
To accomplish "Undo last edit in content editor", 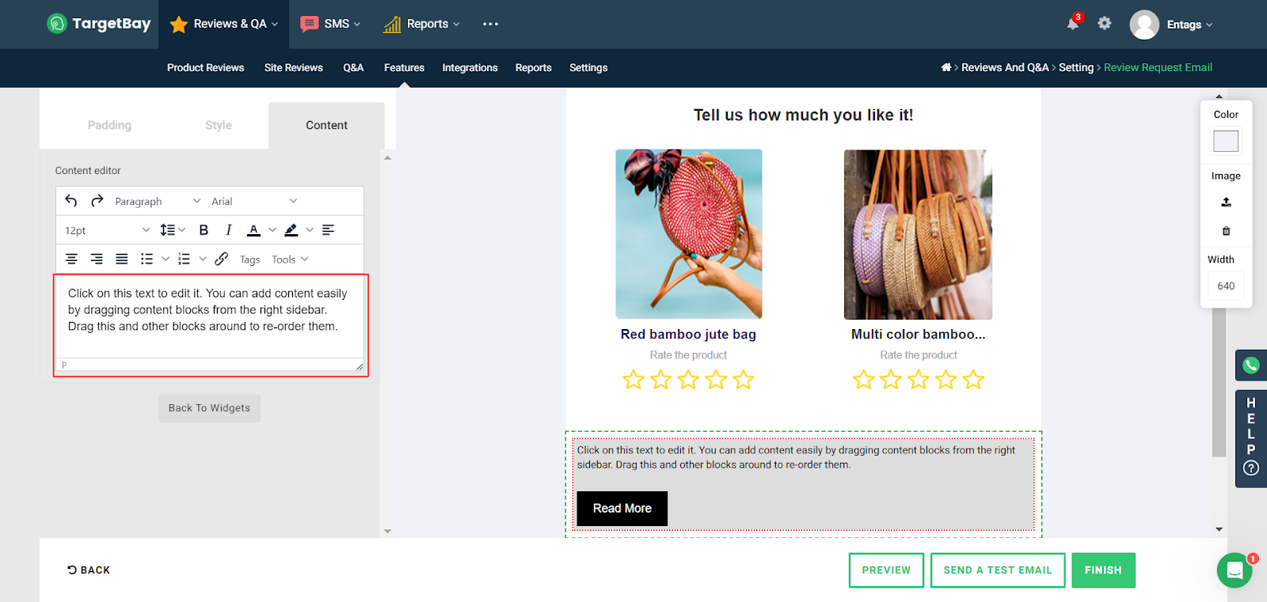I will coord(71,201).
